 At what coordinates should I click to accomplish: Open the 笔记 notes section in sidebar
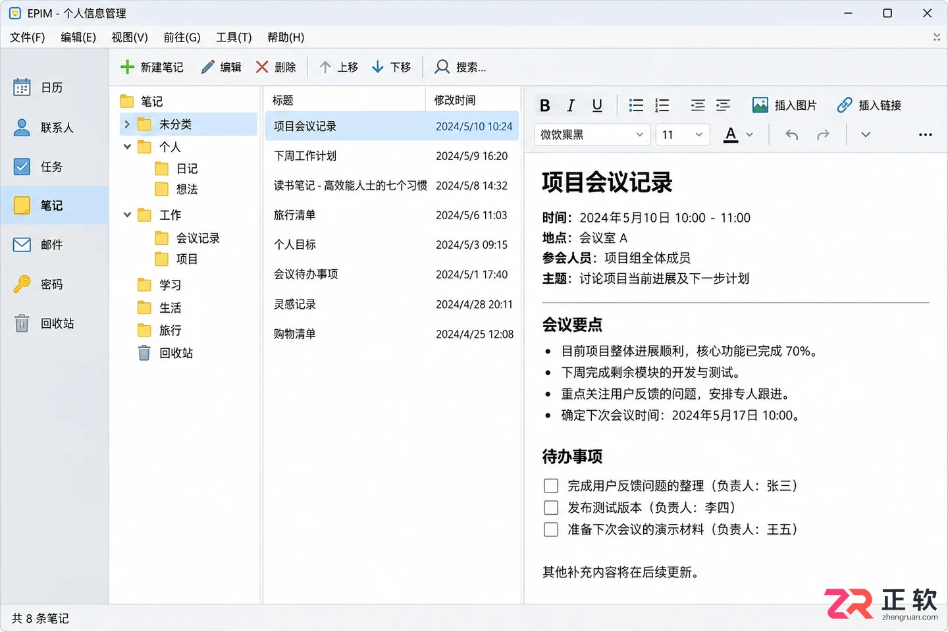coord(54,205)
